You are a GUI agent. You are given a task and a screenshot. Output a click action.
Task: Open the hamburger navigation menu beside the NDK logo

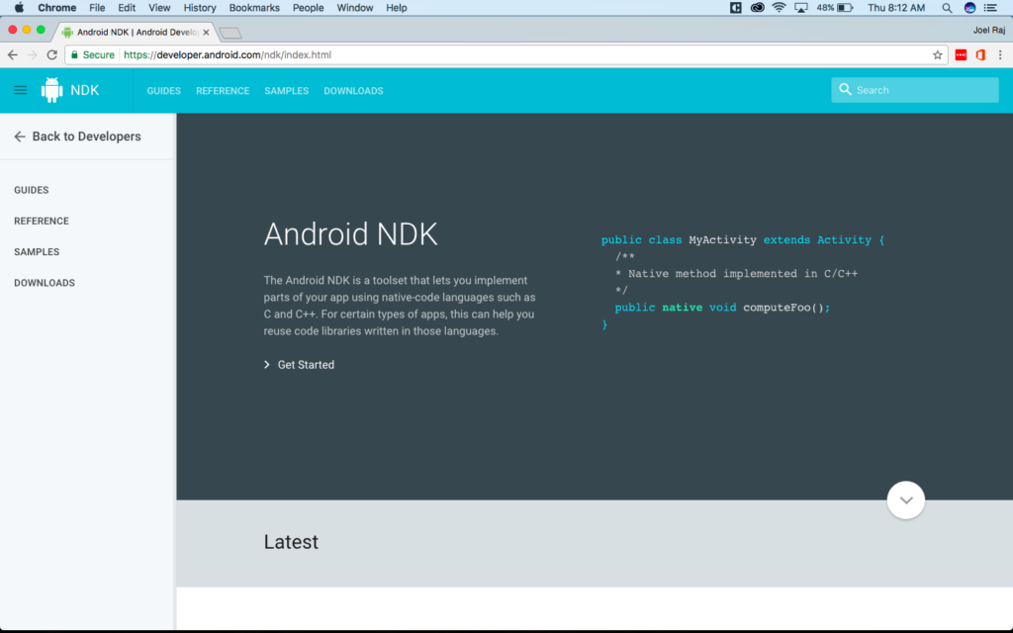coord(20,90)
